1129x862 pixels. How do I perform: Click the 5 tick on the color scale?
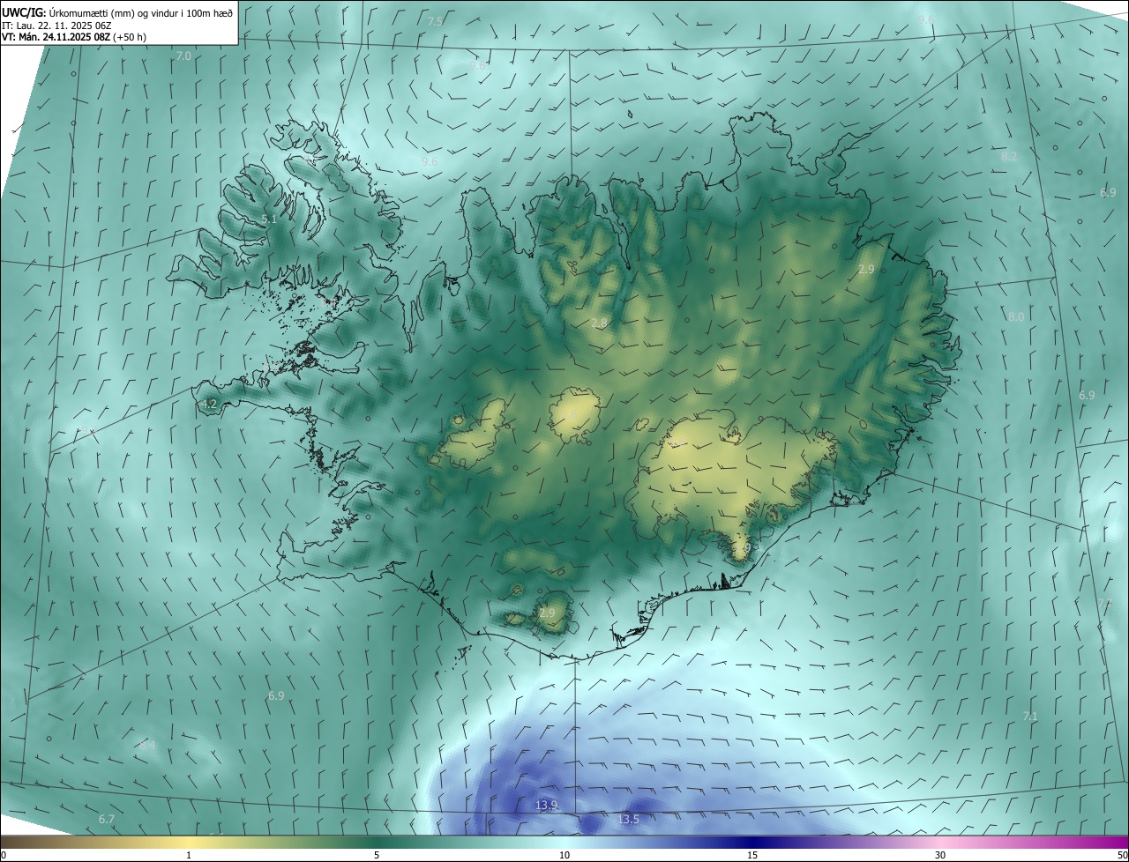[x=377, y=855]
